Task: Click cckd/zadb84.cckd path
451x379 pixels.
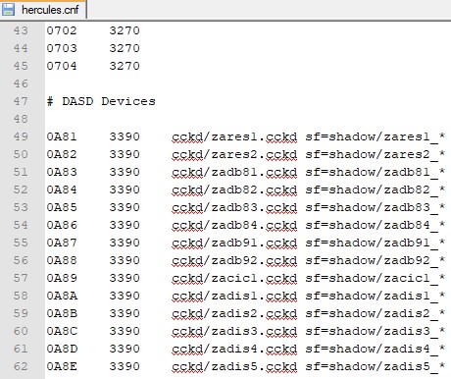Action: [234, 225]
